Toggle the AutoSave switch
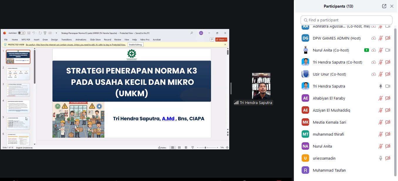 pos(21,33)
